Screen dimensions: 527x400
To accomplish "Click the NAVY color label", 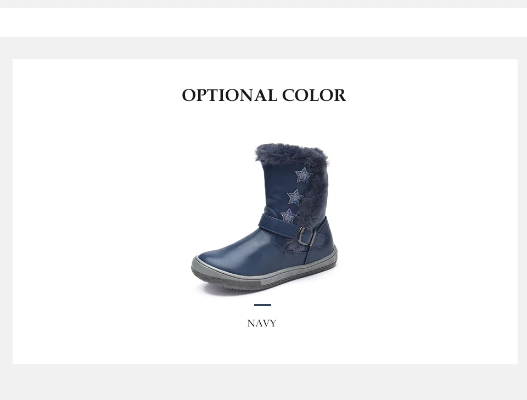I will tap(262, 323).
